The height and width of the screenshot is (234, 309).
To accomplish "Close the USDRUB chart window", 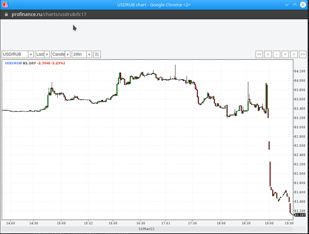I will click(x=303, y=4).
